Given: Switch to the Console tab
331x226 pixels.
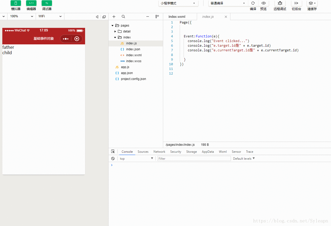Looking at the screenshot, I should 127,152.
